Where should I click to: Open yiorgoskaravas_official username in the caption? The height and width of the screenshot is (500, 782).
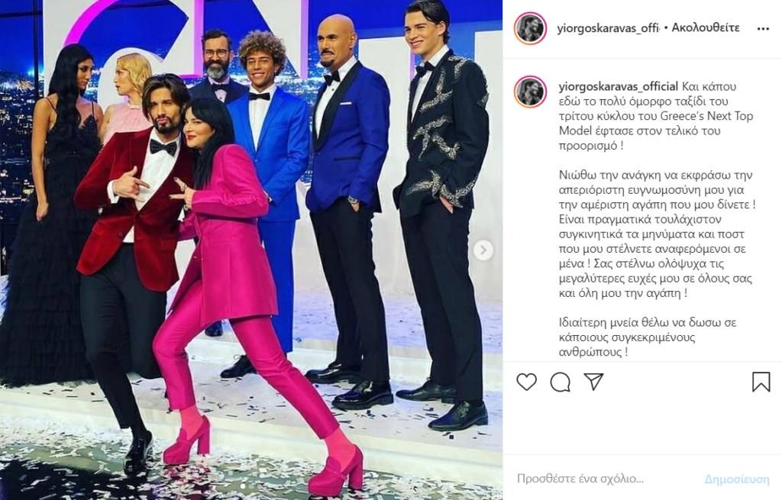coord(619,86)
